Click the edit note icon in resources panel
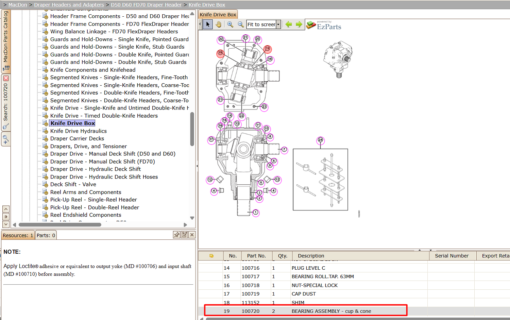 (x=185, y=235)
